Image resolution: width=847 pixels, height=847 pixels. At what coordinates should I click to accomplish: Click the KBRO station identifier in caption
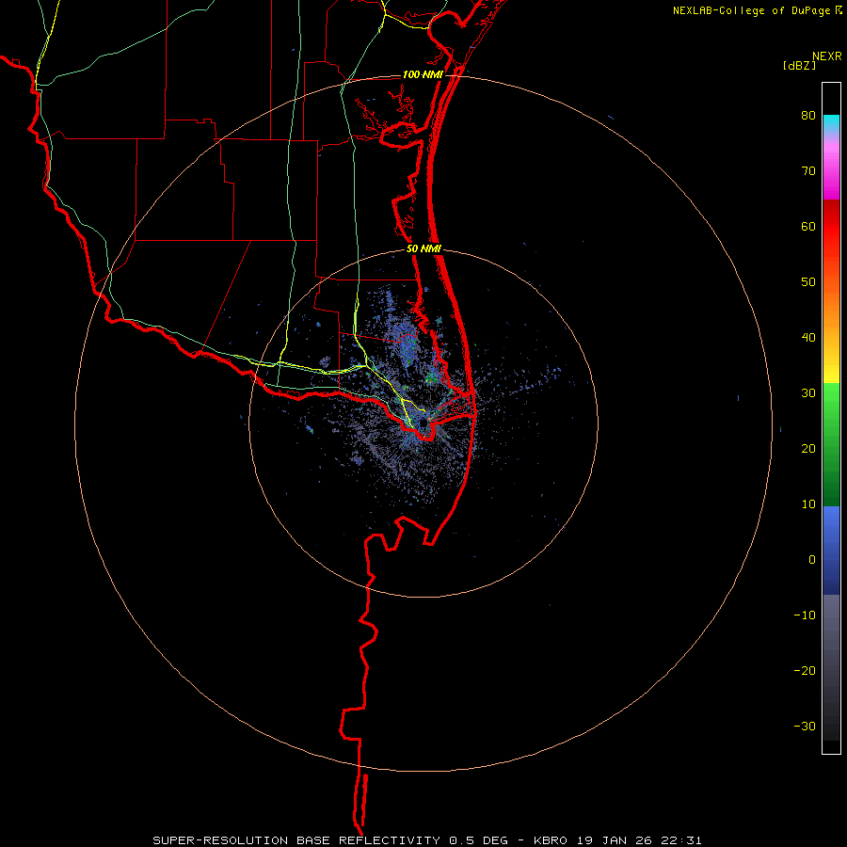click(551, 840)
